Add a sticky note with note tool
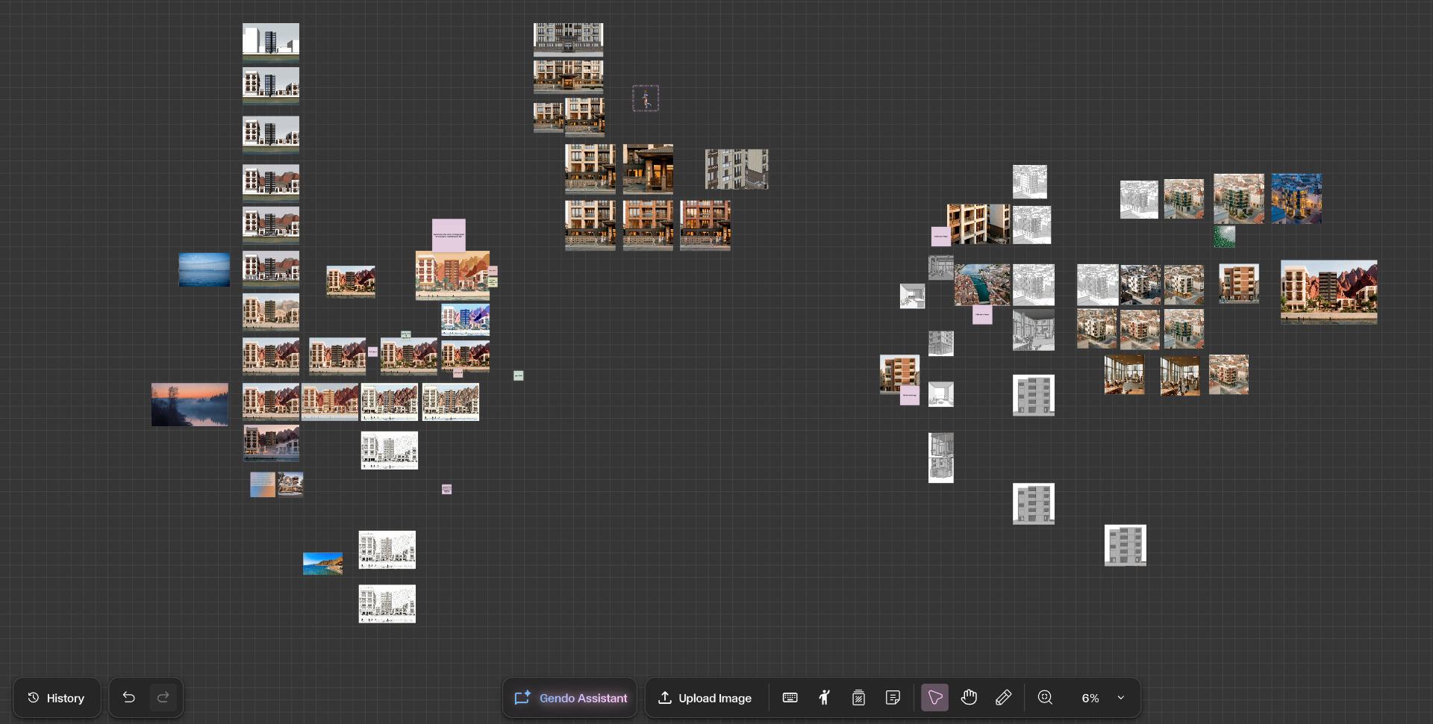This screenshot has height=724, width=1433. (x=893, y=698)
